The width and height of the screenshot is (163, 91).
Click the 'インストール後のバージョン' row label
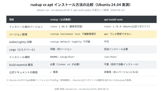pos(26,27)
